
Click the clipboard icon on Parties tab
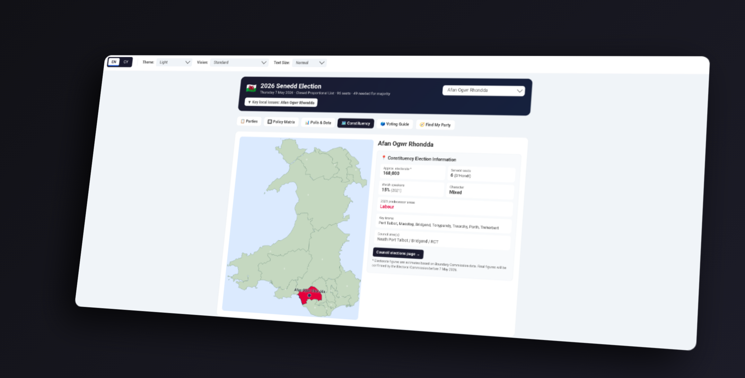pos(242,121)
